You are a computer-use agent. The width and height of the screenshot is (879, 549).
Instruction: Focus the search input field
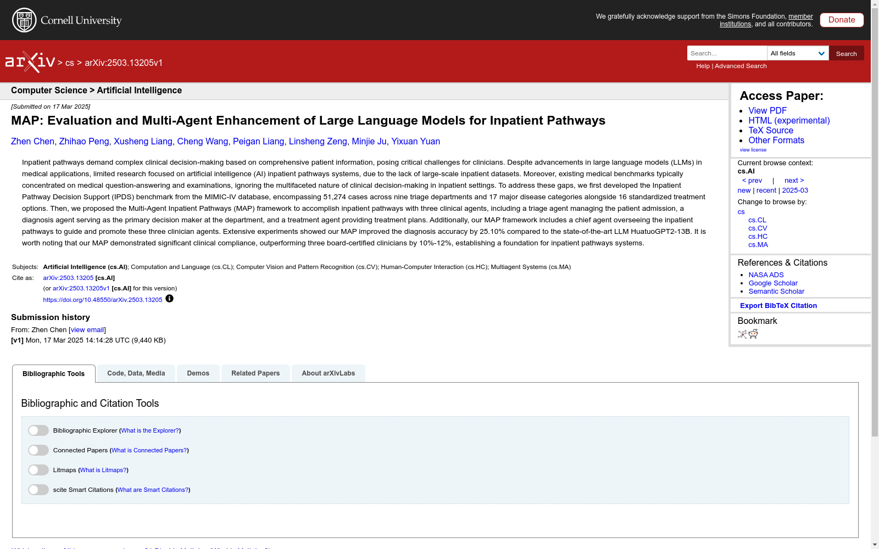point(727,53)
